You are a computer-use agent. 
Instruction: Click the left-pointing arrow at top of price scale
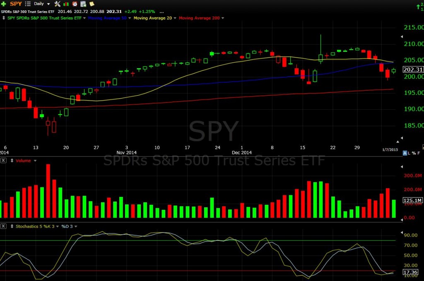click(402, 36)
